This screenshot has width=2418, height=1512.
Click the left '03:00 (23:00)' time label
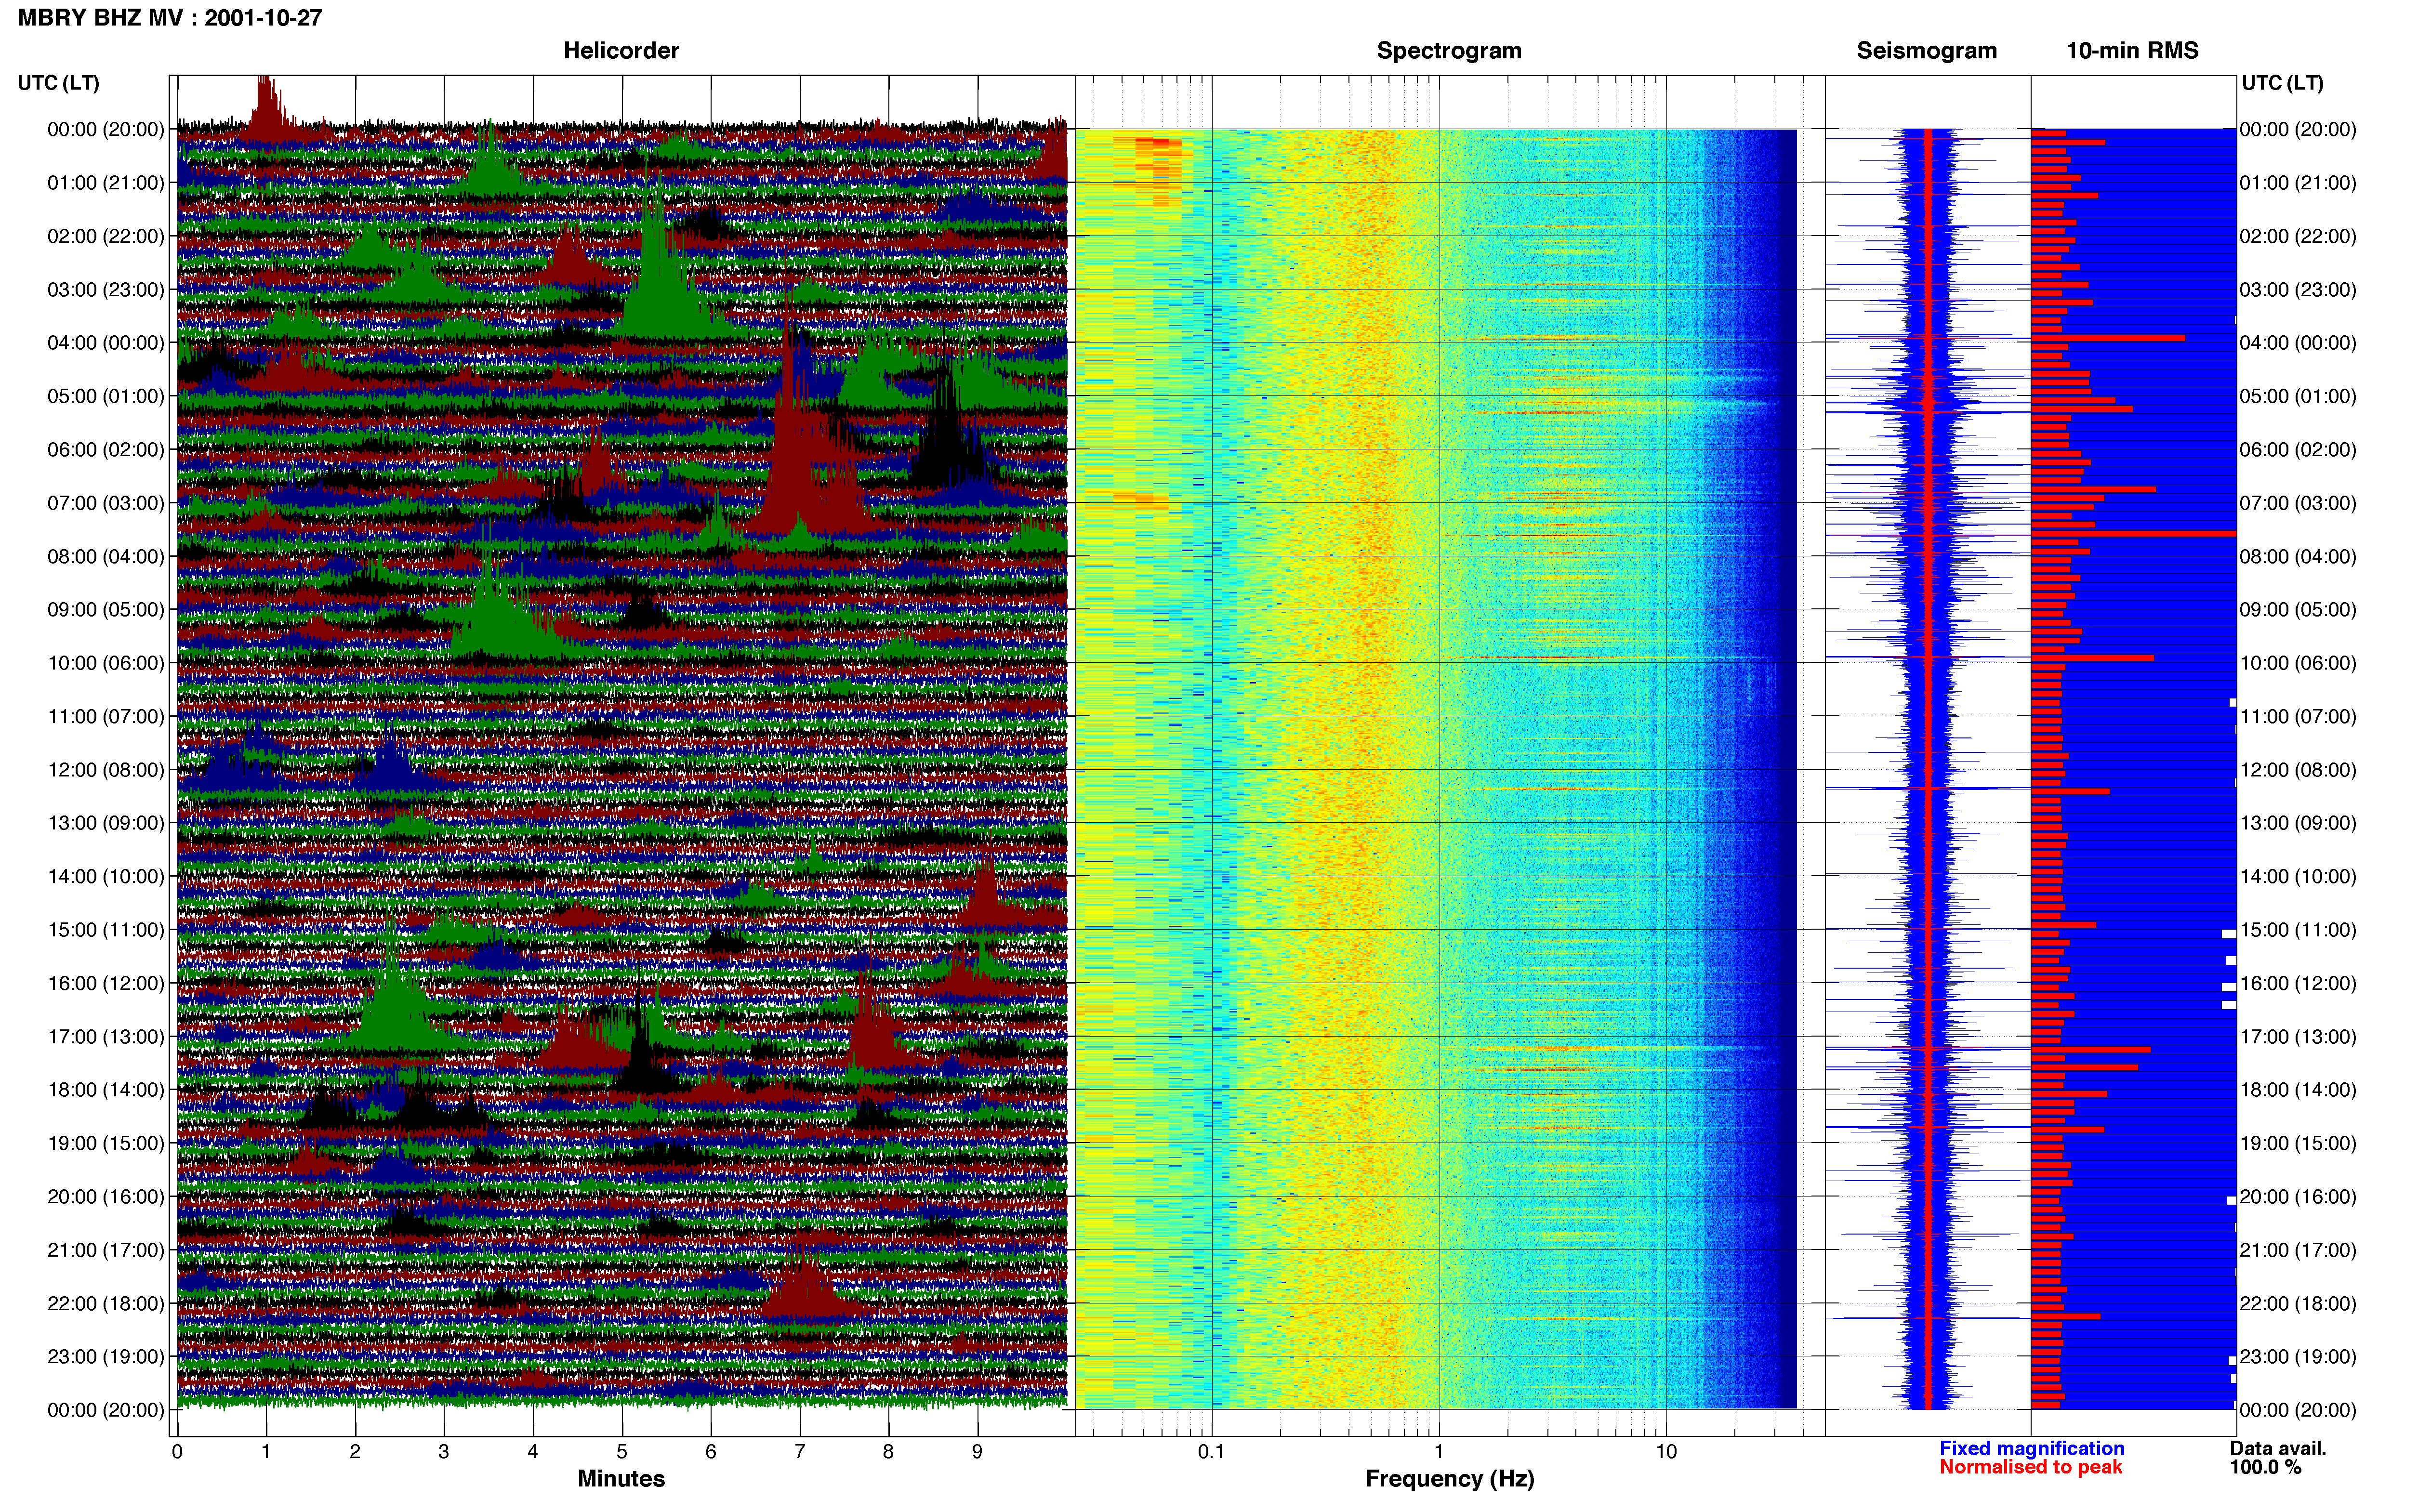[x=106, y=290]
